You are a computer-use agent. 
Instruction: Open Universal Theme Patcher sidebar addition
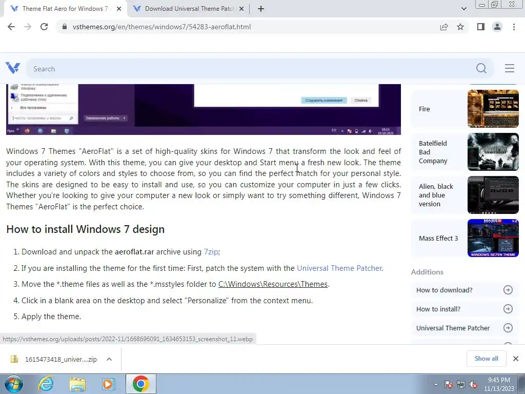click(x=465, y=328)
